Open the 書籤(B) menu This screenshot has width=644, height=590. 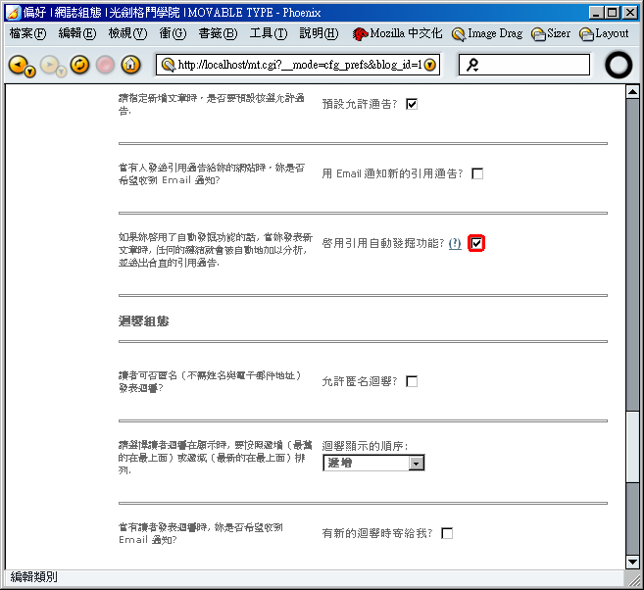[x=218, y=33]
